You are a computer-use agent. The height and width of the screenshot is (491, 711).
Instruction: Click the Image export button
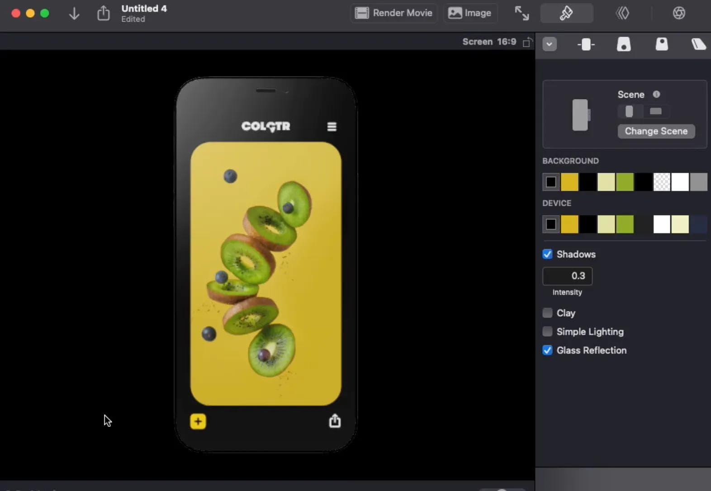(470, 13)
